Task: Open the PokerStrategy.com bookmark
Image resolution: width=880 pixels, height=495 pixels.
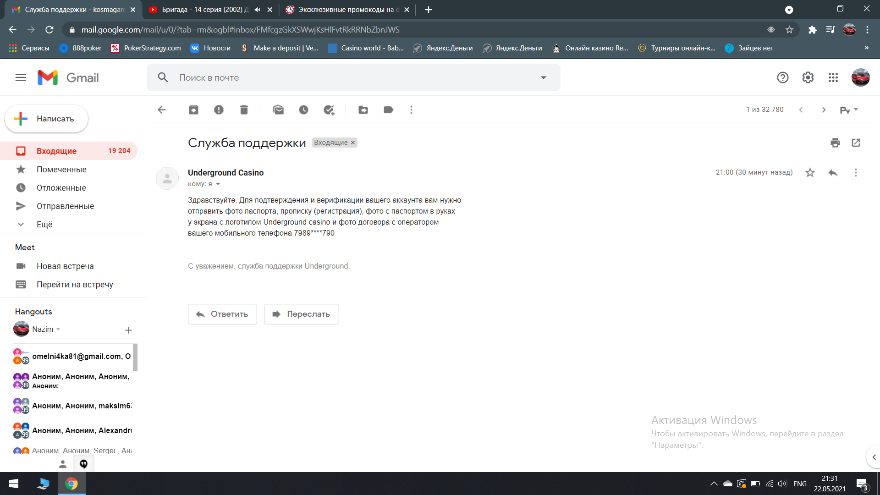Action: pos(146,48)
